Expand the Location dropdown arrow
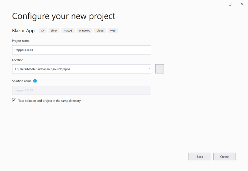 [149, 69]
